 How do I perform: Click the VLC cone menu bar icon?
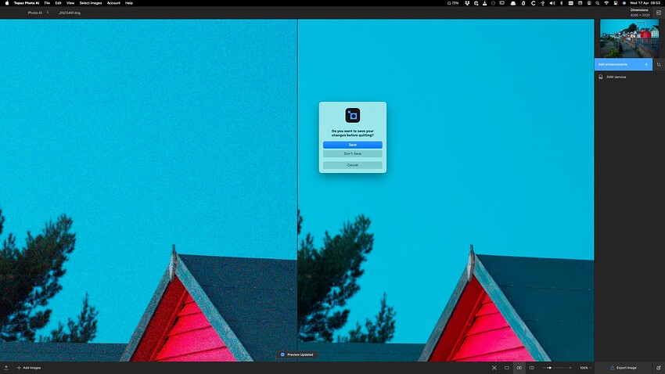[x=485, y=3]
